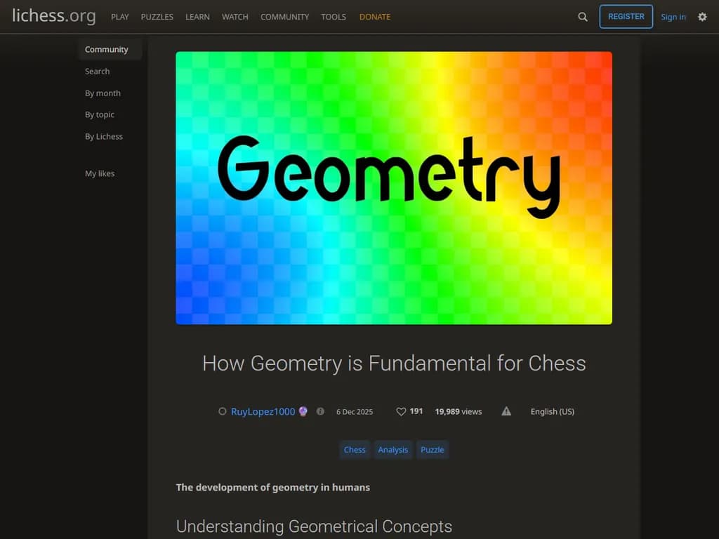Select the Analysis tag
This screenshot has width=719, height=539.
[x=393, y=449]
